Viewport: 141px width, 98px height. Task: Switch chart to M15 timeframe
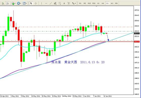click(x=89, y=4)
